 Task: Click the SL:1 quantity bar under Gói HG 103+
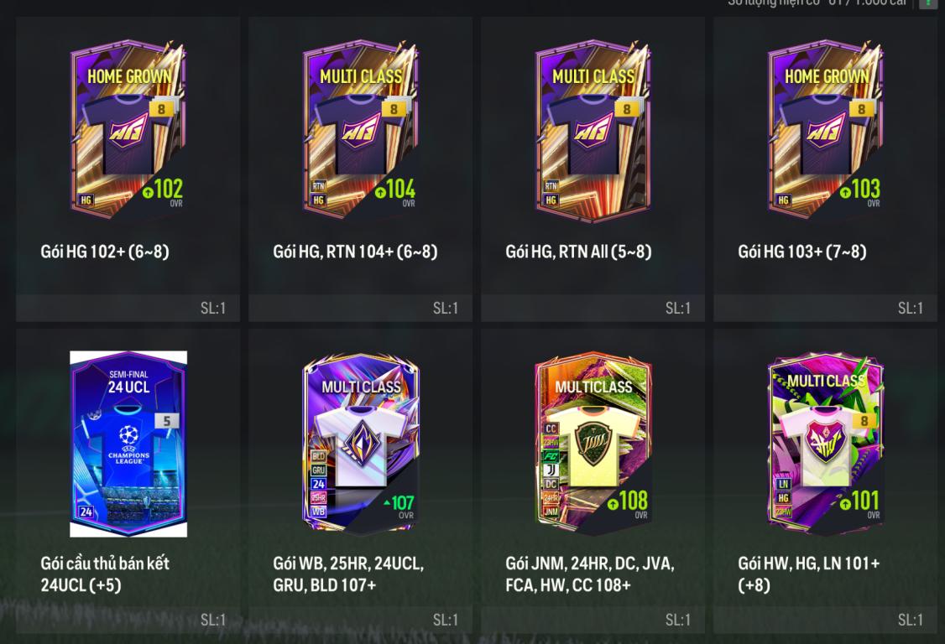pyautogui.click(x=825, y=308)
